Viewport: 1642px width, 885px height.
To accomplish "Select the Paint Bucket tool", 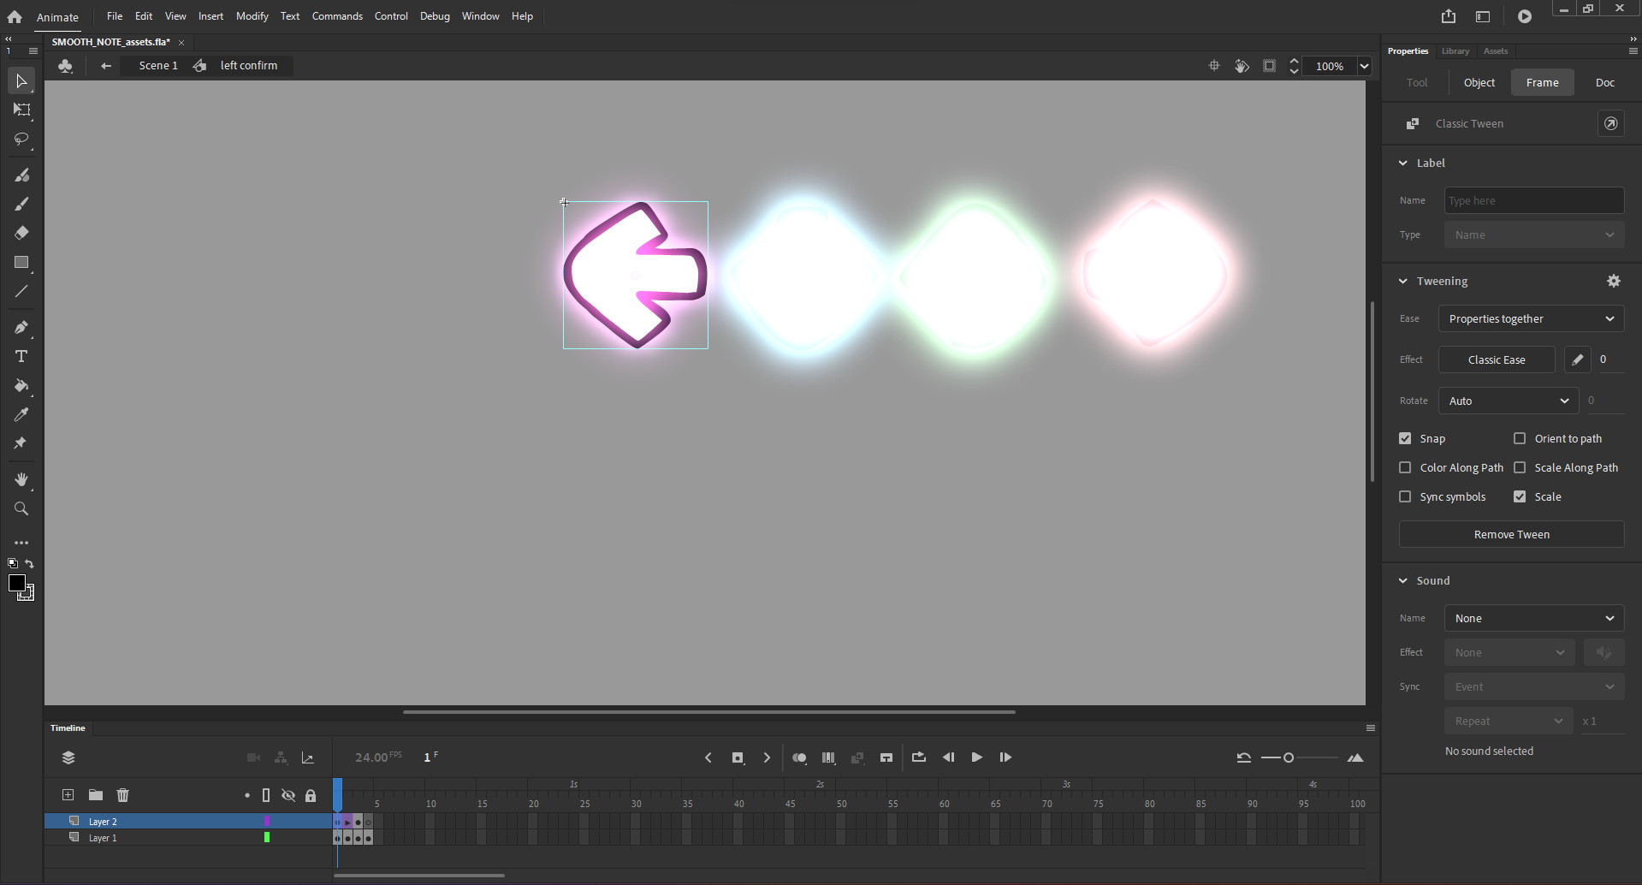I will (21, 386).
